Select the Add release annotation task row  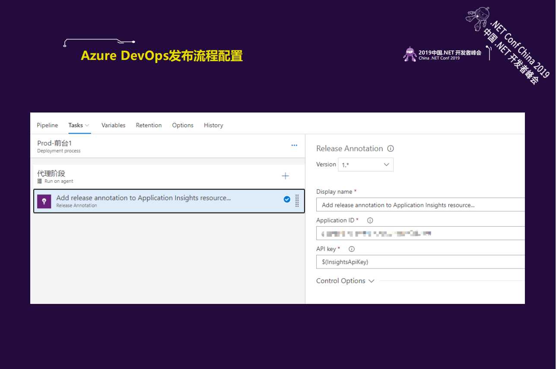pos(169,201)
